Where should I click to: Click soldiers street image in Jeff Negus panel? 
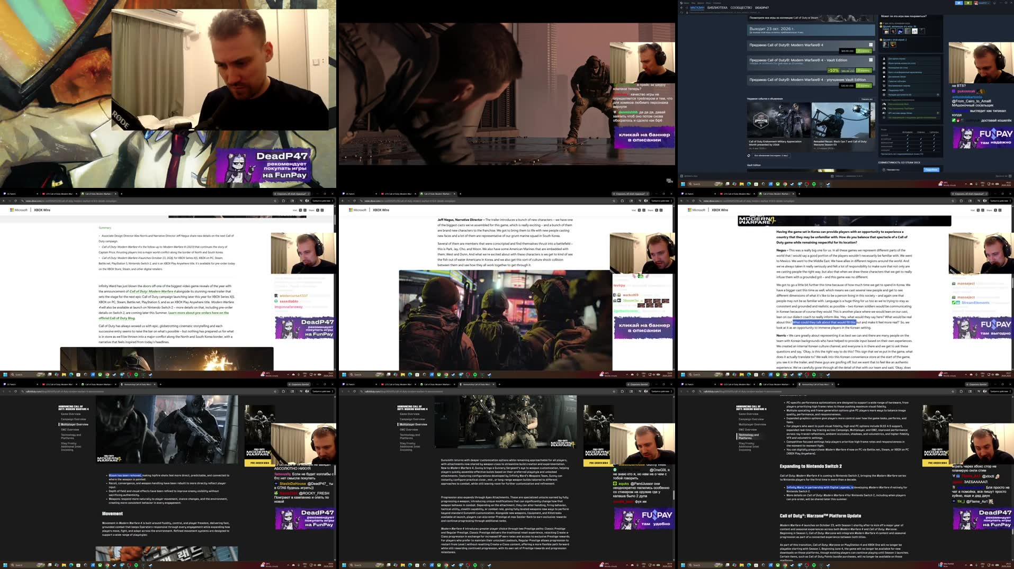pyautogui.click(x=505, y=320)
